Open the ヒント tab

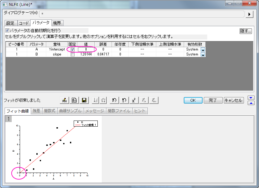coord(140,111)
